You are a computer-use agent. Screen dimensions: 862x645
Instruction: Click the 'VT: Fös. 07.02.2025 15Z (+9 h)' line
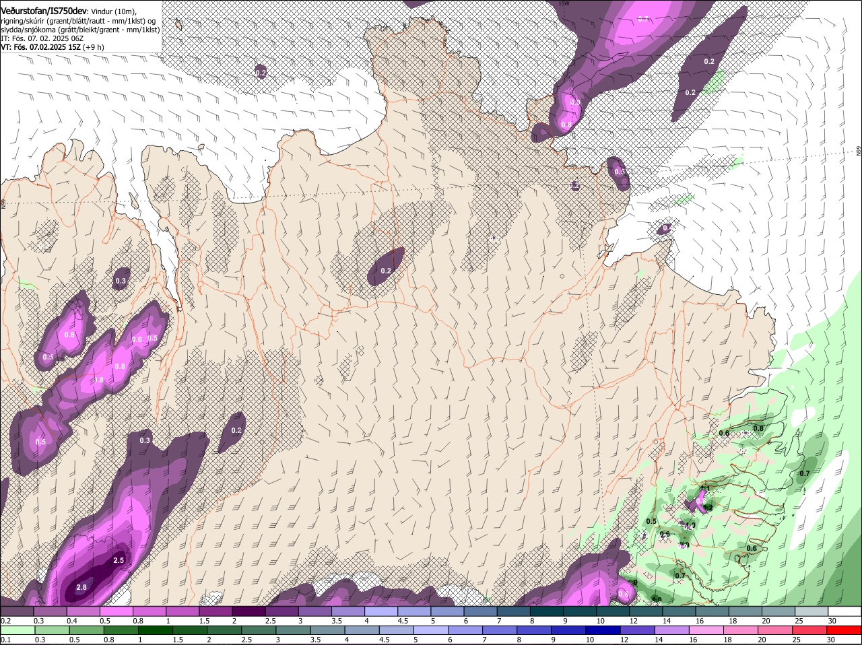(53, 48)
